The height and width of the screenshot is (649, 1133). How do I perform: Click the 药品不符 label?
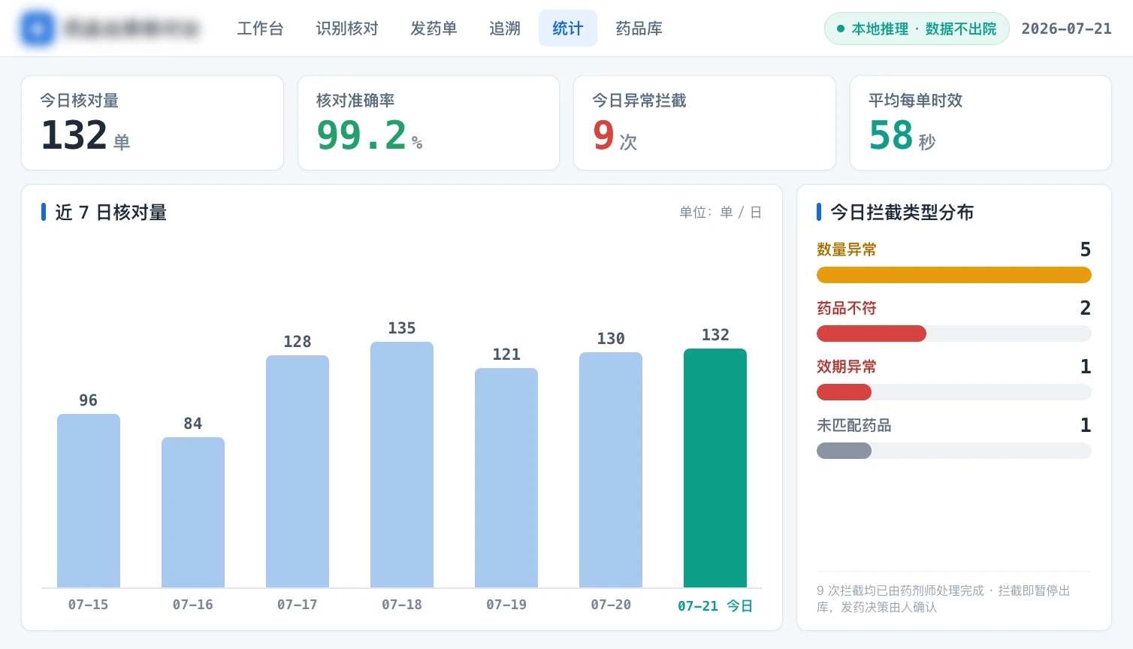847,308
